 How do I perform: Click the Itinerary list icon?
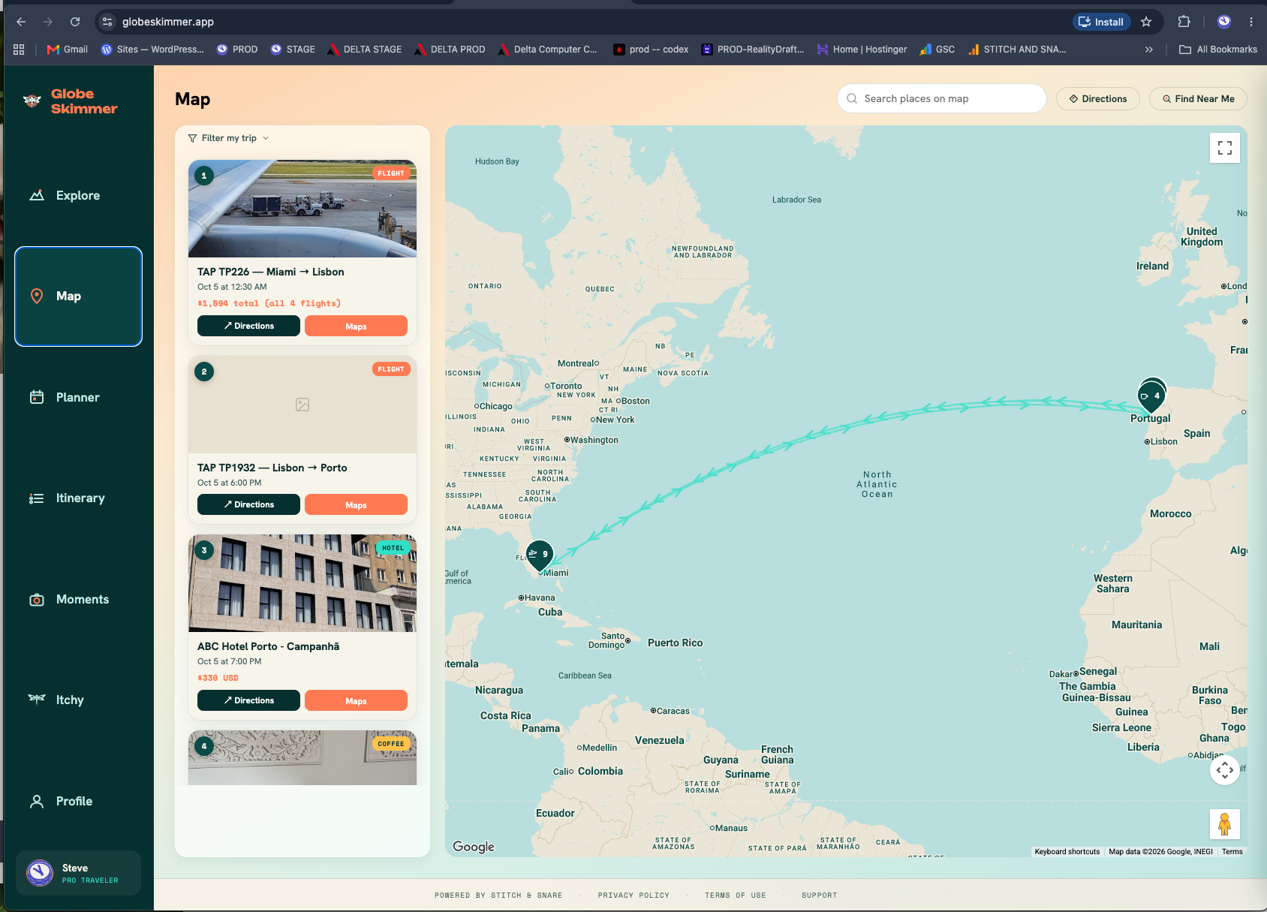point(37,498)
